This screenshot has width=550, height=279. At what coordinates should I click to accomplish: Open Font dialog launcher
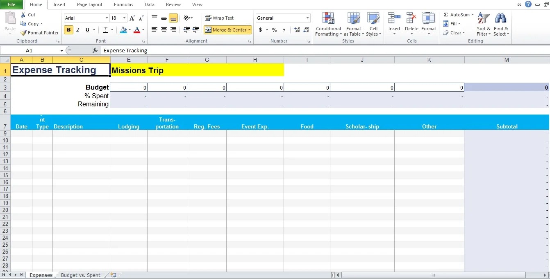point(143,41)
